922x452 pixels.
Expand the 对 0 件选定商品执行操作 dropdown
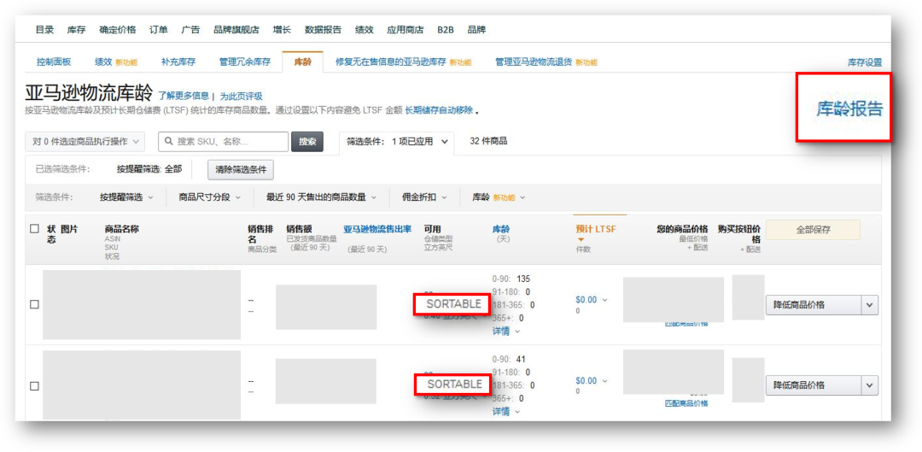coord(85,141)
